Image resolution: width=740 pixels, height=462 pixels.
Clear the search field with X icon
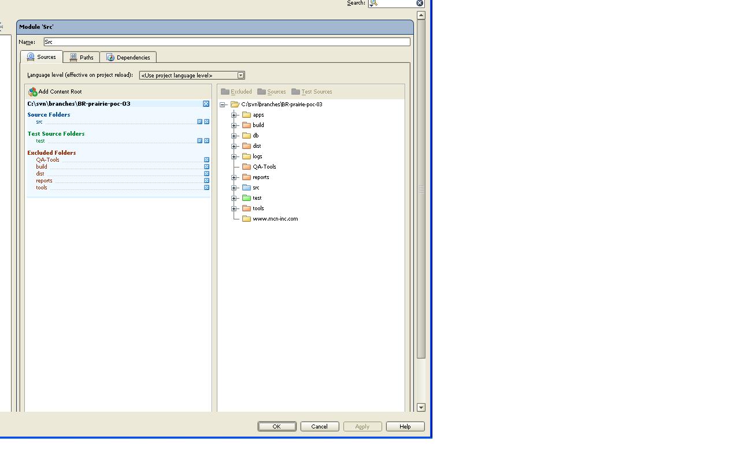(420, 3)
